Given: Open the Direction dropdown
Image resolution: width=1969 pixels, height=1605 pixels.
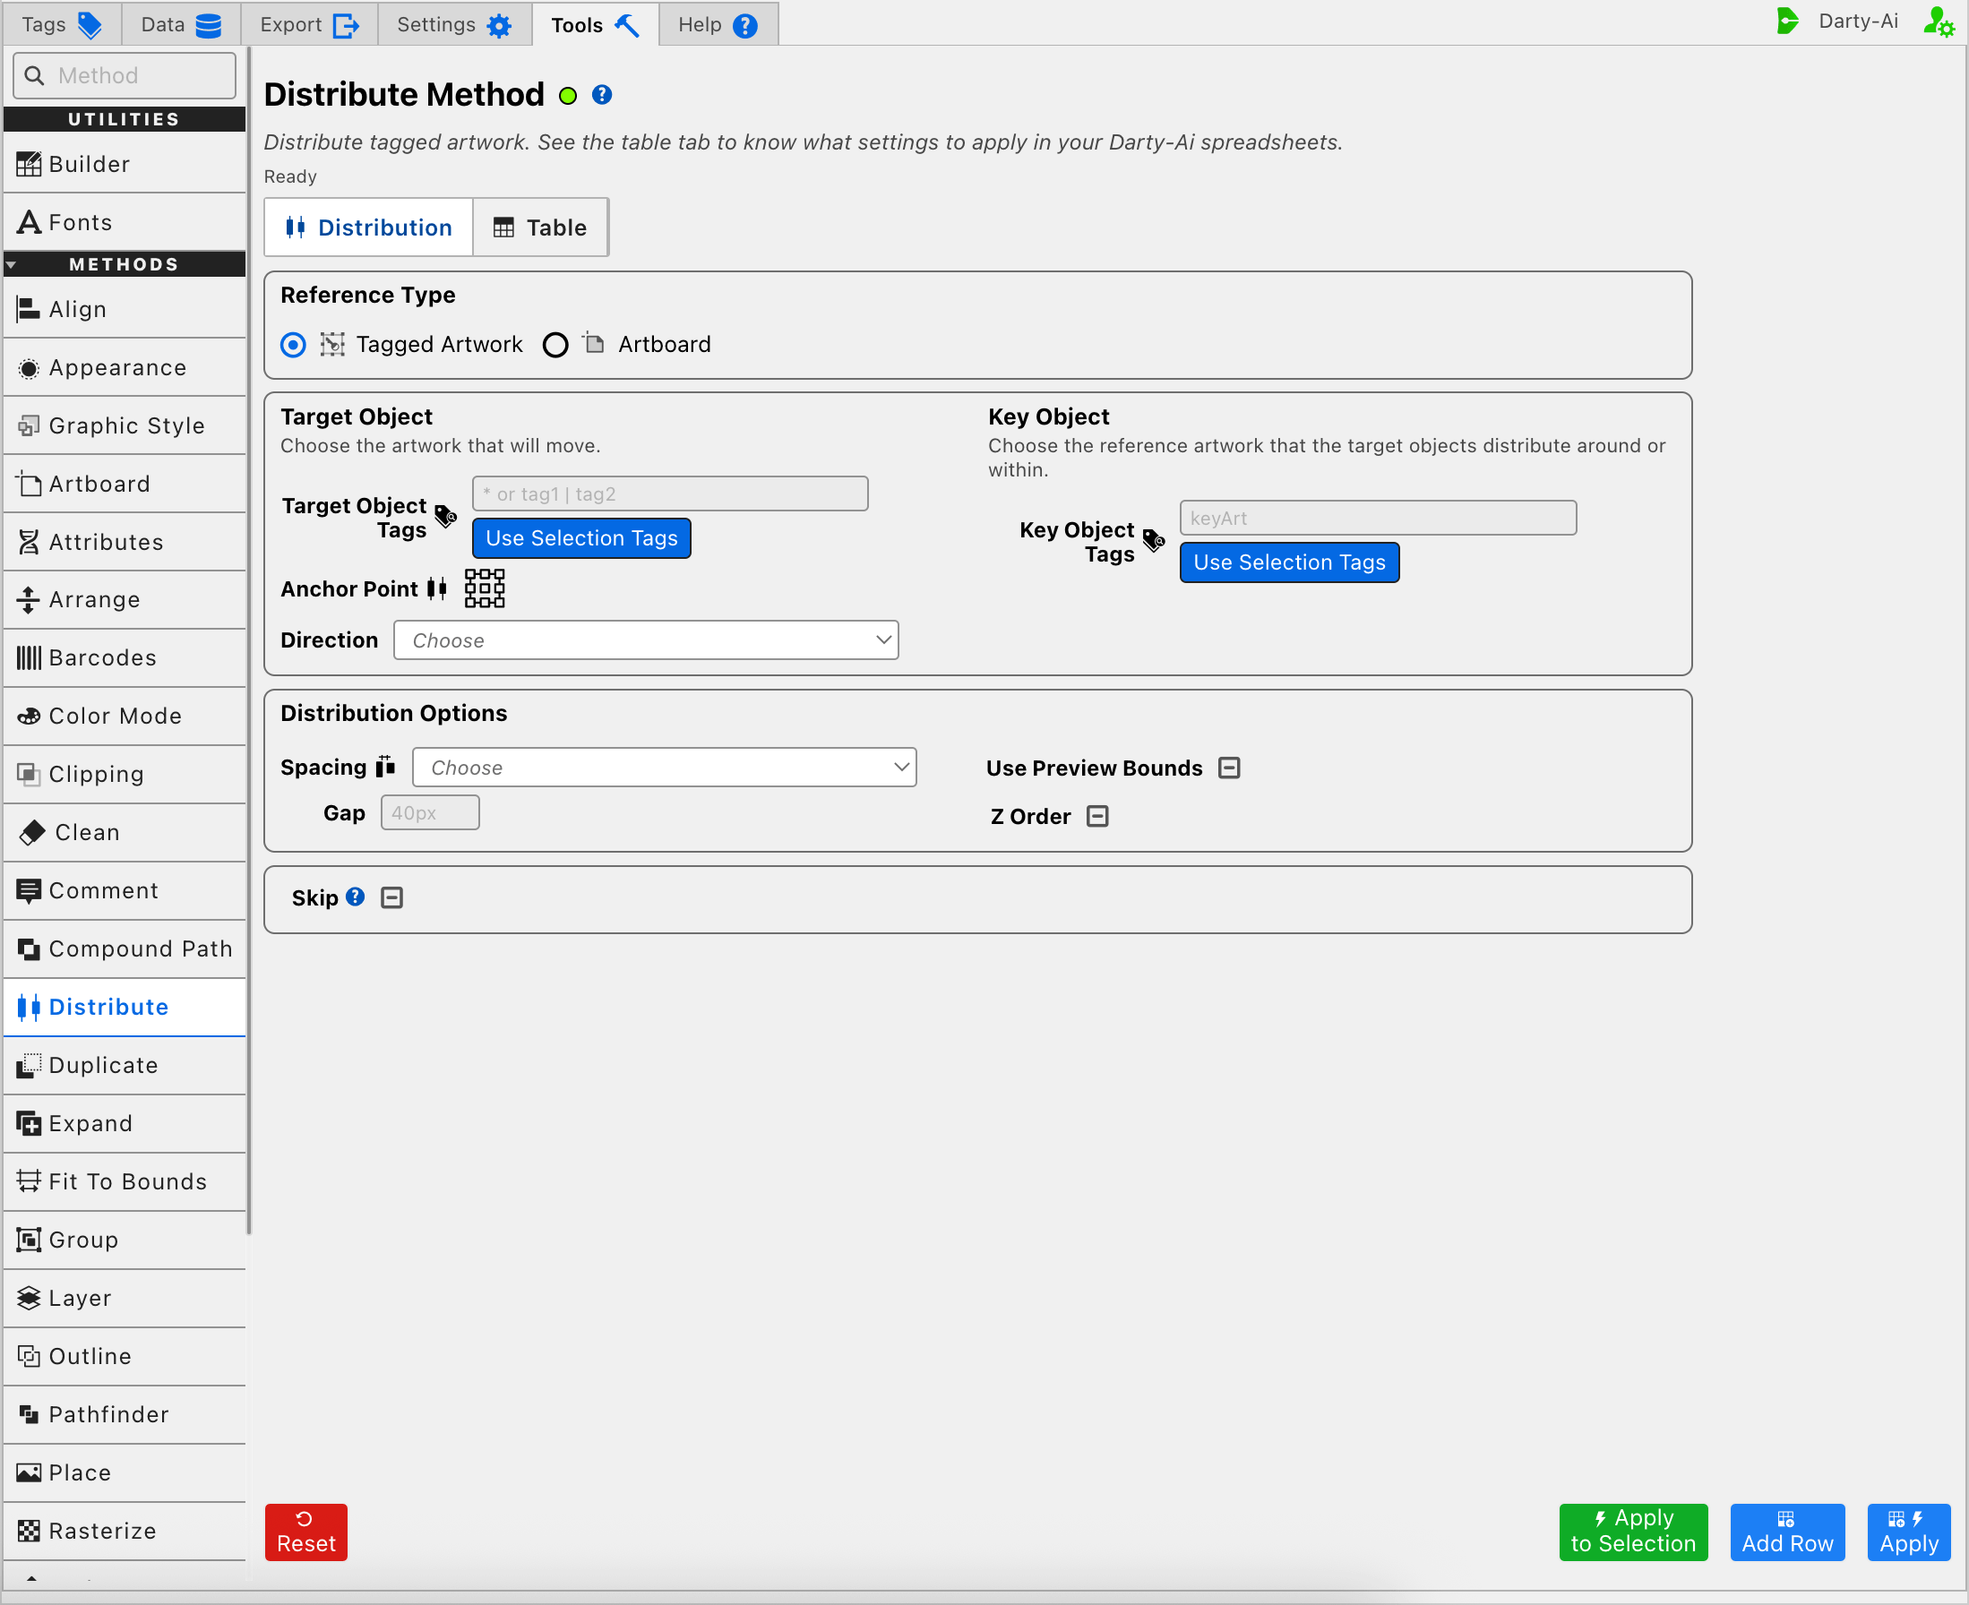Looking at the screenshot, I should tap(647, 639).
